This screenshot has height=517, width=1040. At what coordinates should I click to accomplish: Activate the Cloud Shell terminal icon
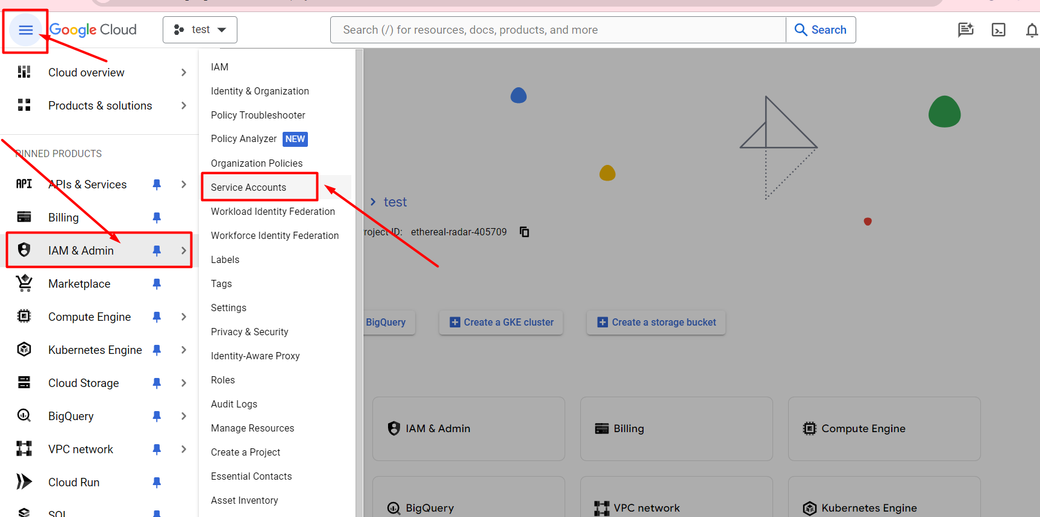point(998,29)
